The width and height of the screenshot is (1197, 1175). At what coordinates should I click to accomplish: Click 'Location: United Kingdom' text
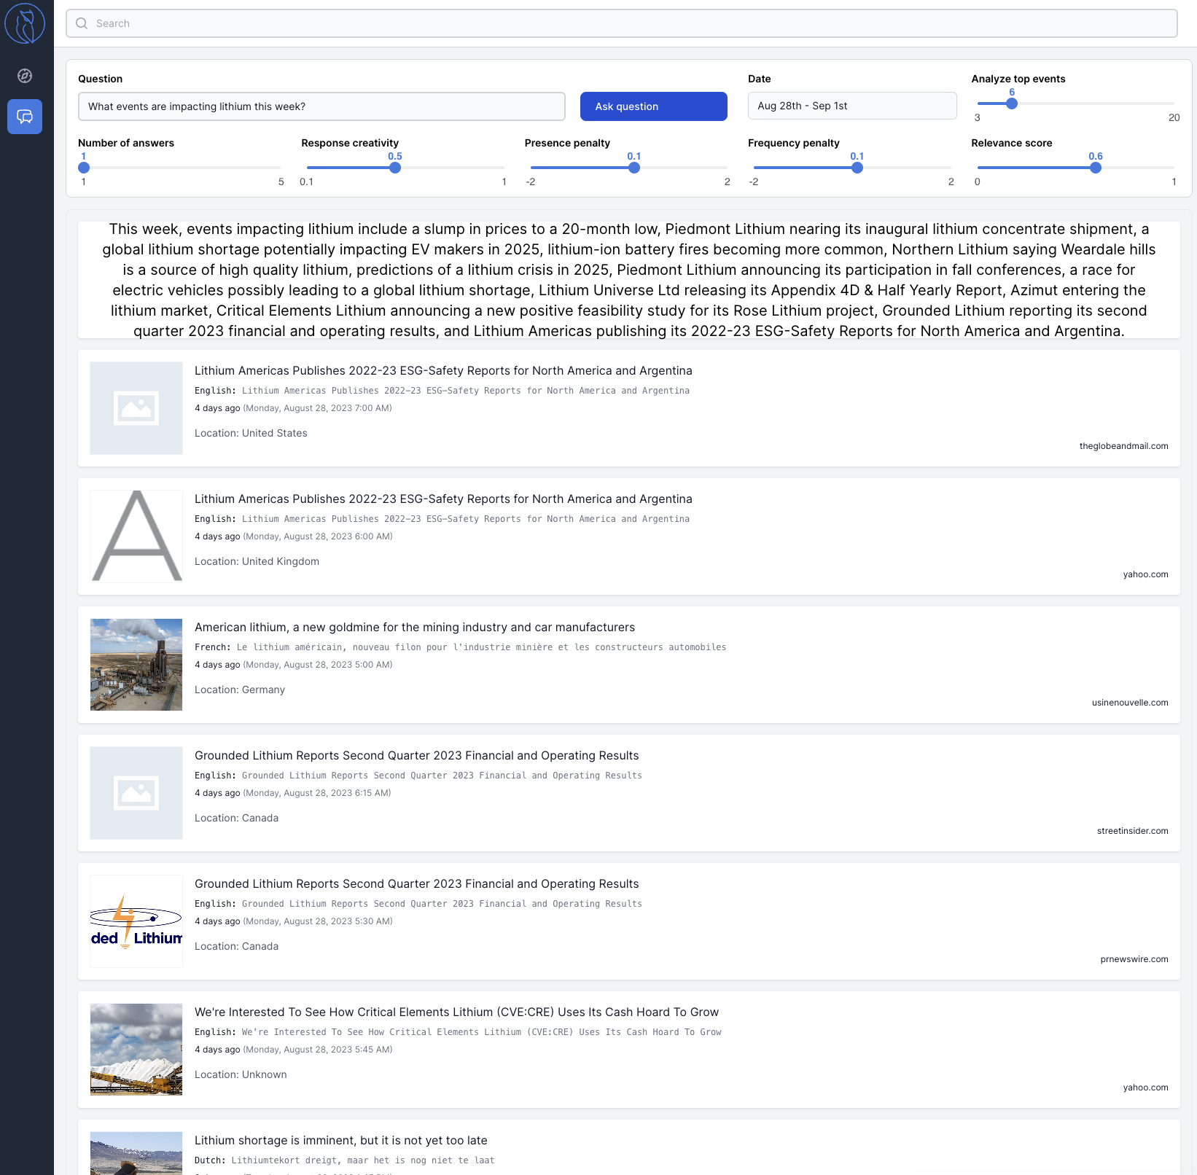coord(257,561)
